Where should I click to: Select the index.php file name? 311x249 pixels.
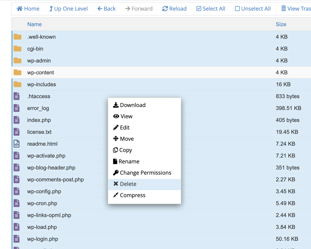[39, 120]
